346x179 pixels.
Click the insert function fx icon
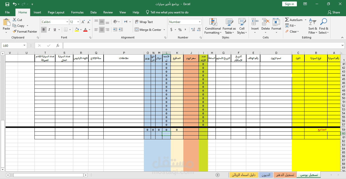pyautogui.click(x=58, y=46)
